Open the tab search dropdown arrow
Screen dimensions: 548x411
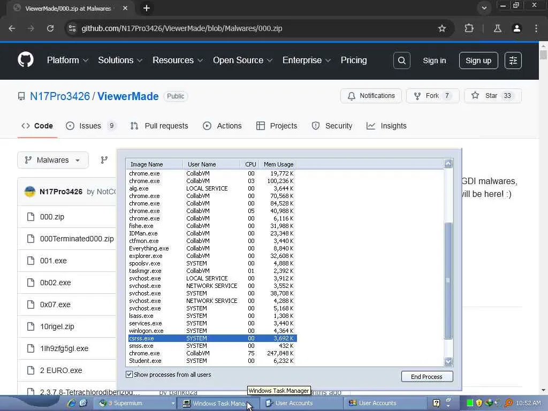(x=484, y=8)
